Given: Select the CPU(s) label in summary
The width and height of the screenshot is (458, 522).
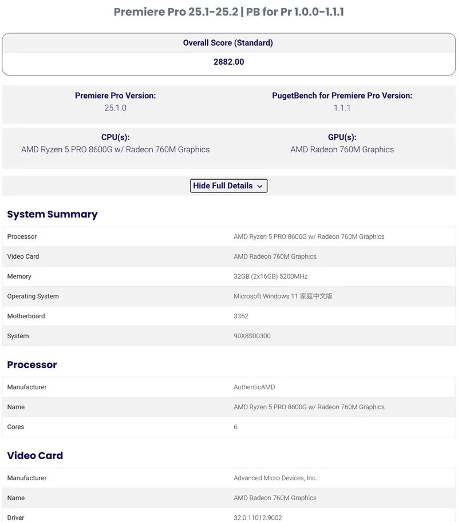Looking at the screenshot, I should pyautogui.click(x=115, y=137).
